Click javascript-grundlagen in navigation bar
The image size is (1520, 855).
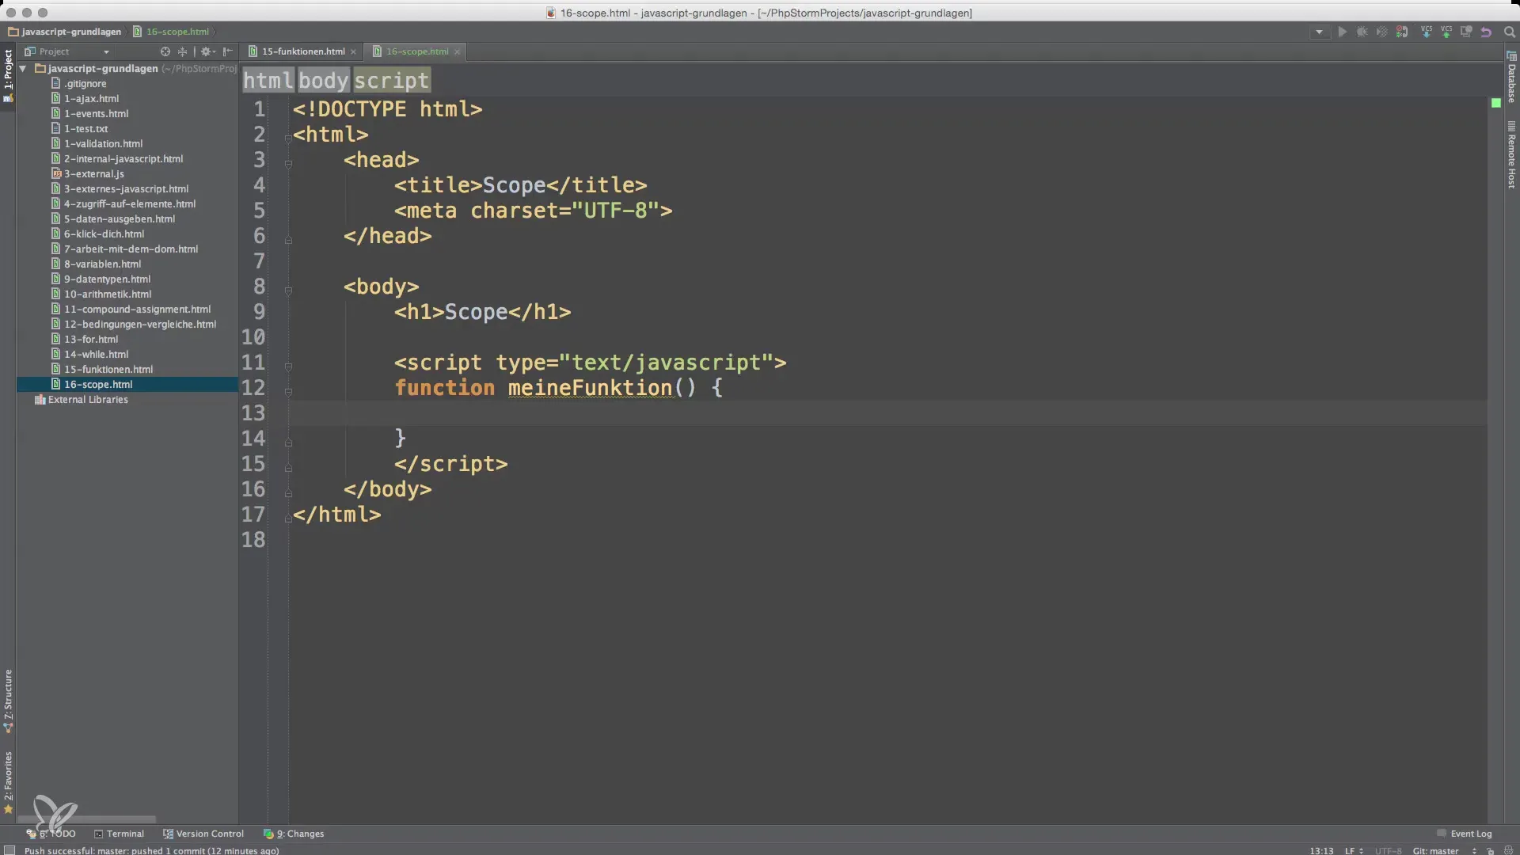(64, 32)
